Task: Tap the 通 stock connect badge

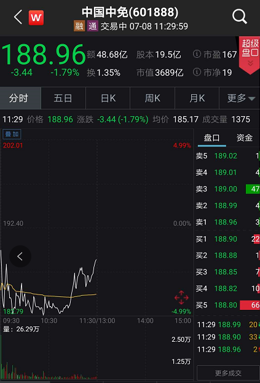Action: [93, 26]
